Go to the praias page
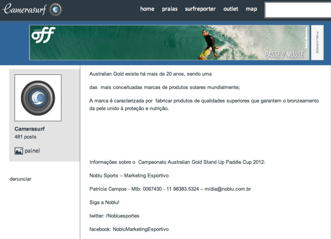 [170, 9]
